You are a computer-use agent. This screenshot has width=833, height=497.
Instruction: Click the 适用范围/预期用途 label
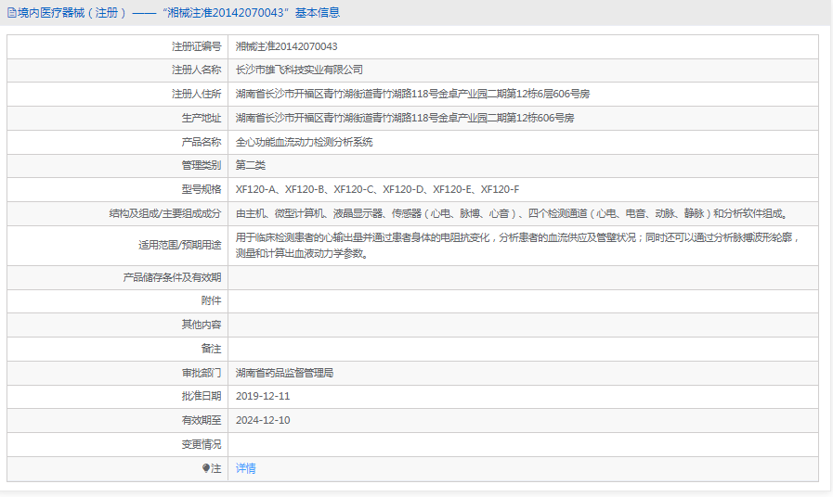[x=179, y=245]
